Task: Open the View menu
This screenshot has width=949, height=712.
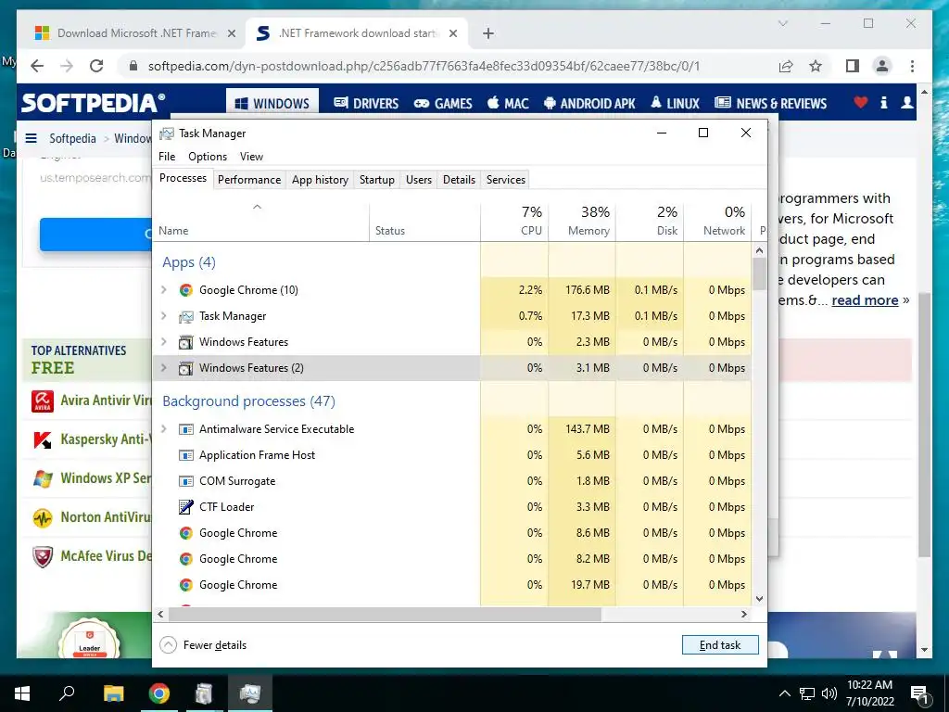Action: 251,157
